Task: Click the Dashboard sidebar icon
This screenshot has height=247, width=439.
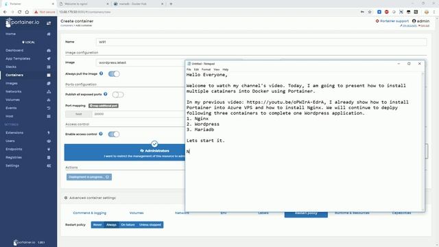Action: 49,50
